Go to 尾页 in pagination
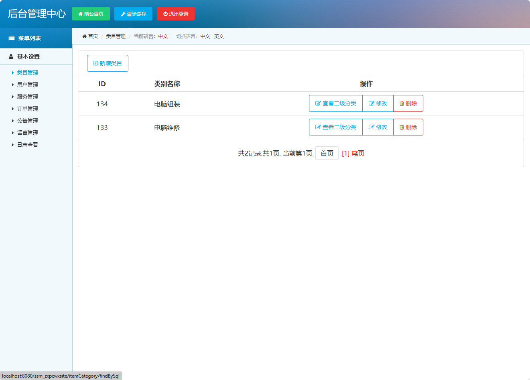 358,153
